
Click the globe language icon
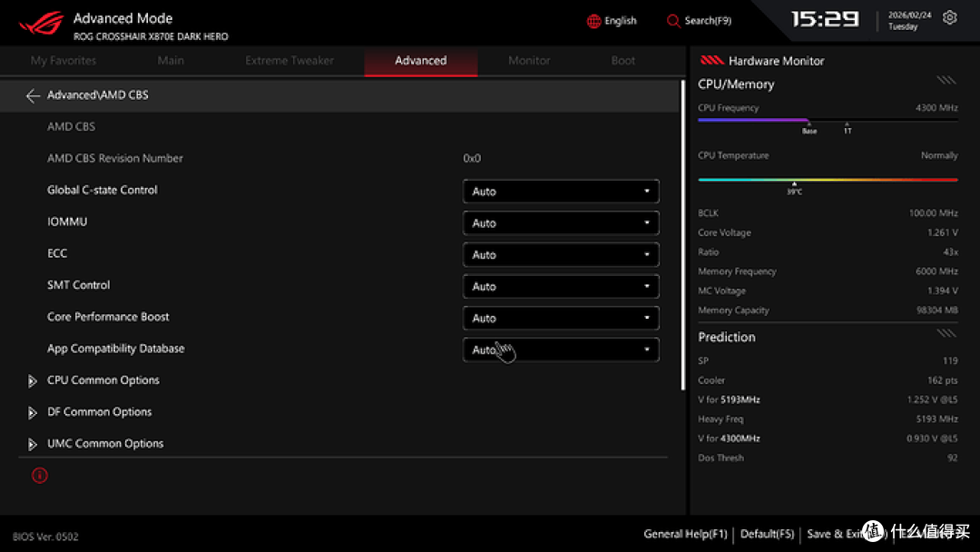[593, 21]
